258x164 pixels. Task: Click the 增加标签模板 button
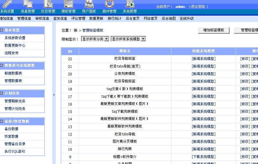tap(214, 30)
